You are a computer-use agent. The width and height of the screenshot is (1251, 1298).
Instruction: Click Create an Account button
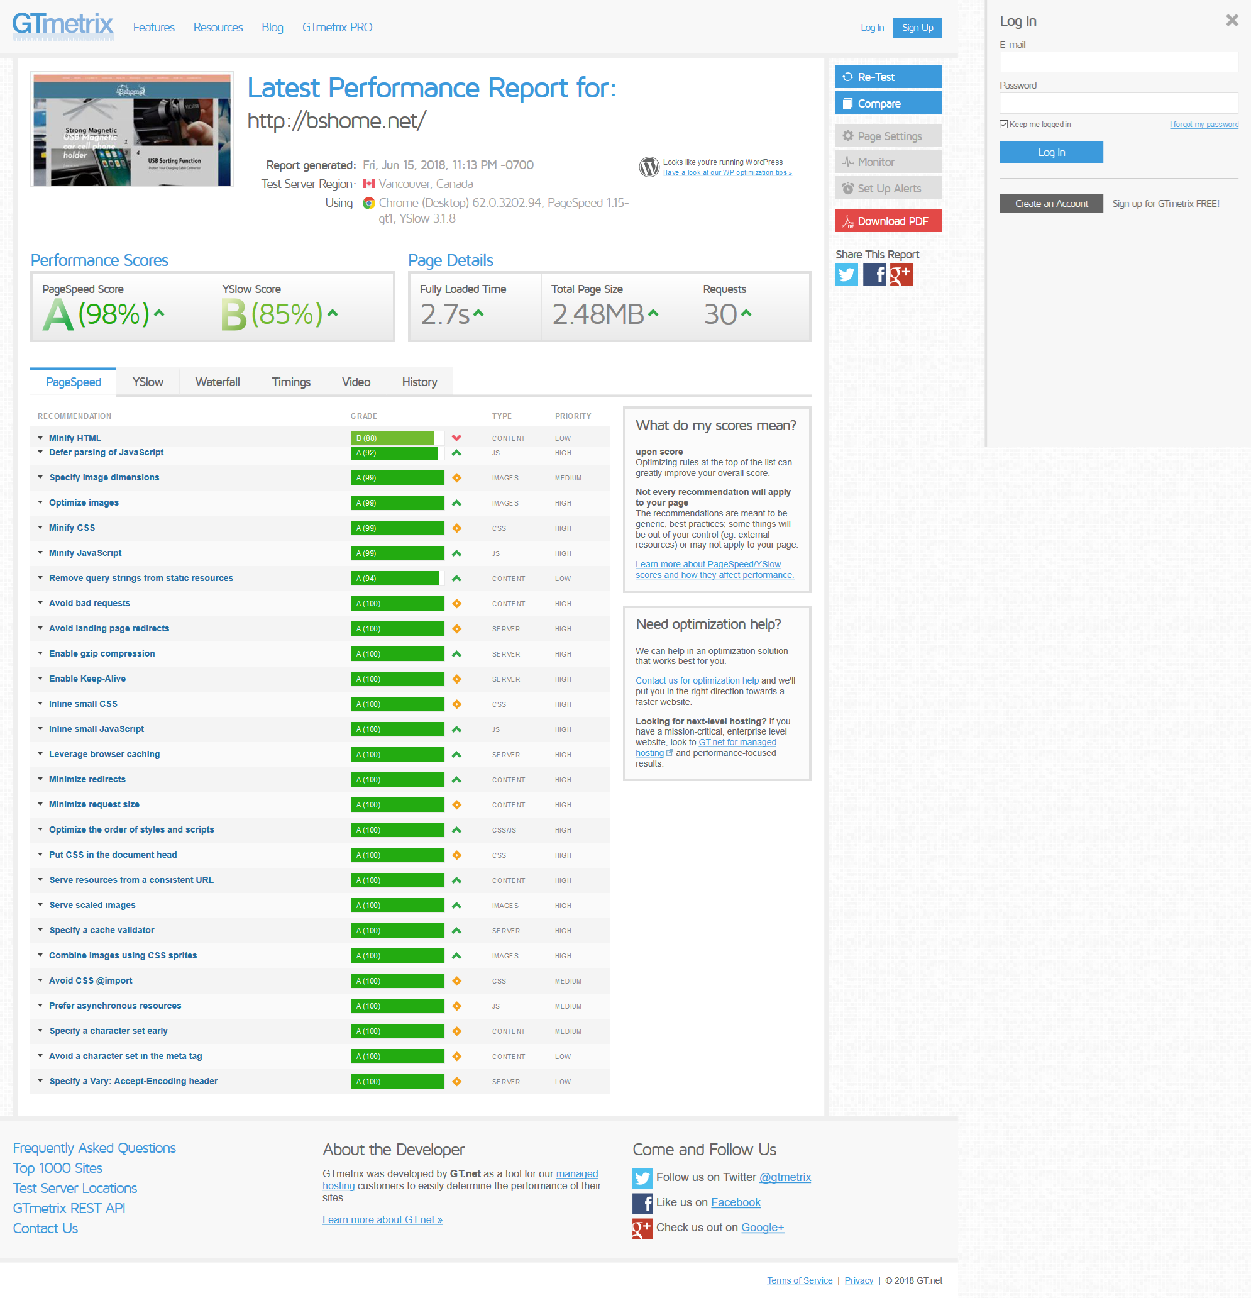(1051, 204)
